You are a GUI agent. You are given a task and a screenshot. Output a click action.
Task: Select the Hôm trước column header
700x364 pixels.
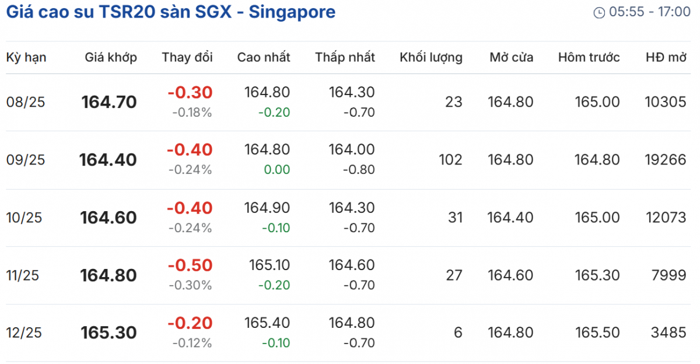pyautogui.click(x=589, y=57)
